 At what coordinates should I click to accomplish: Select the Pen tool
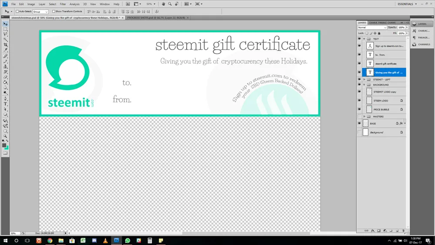click(x=5, y=99)
